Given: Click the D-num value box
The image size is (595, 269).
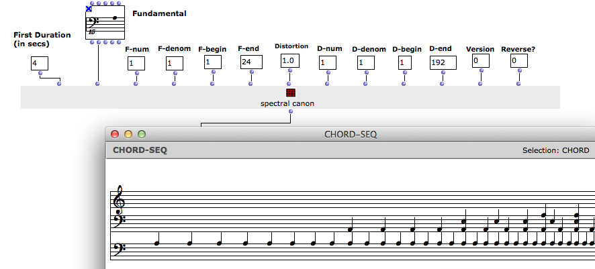Looking at the screenshot, I should pos(327,62).
